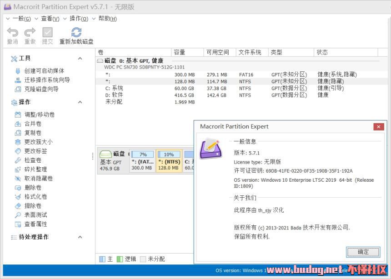The height and width of the screenshot is (279, 391).
Task: Close the Macrorit Partition Expert about dialog
Action: [x=378, y=127]
